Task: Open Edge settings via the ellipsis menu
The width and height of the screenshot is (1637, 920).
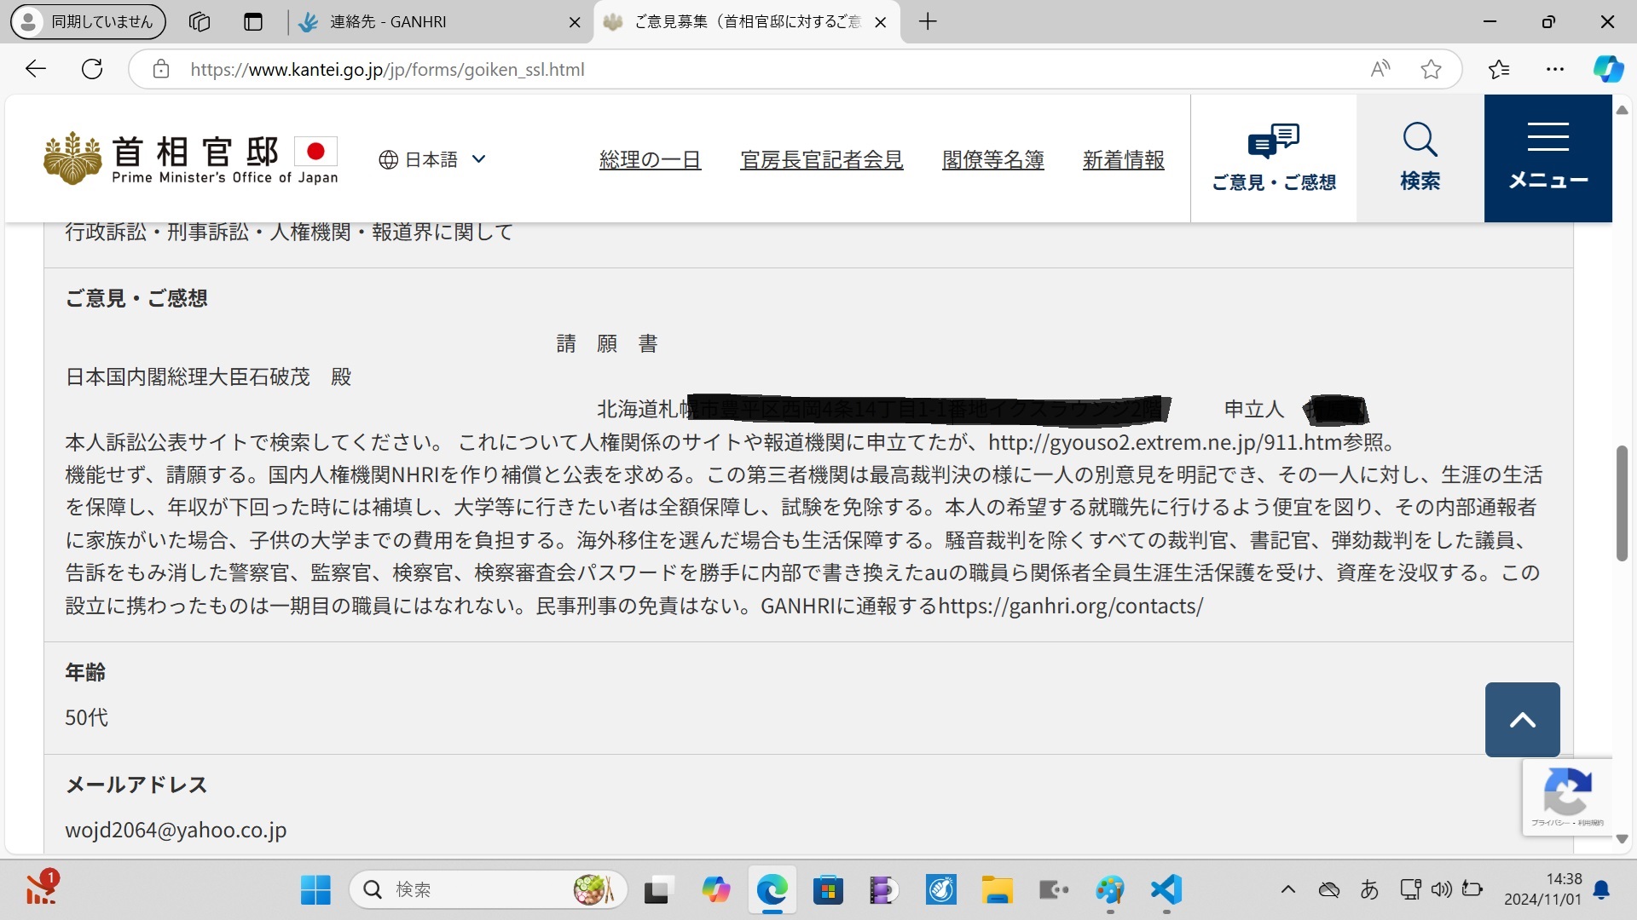Action: tap(1555, 69)
